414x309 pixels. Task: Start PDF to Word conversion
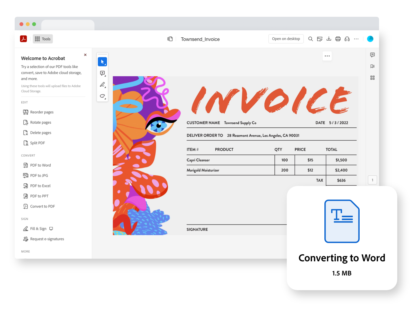coord(40,165)
